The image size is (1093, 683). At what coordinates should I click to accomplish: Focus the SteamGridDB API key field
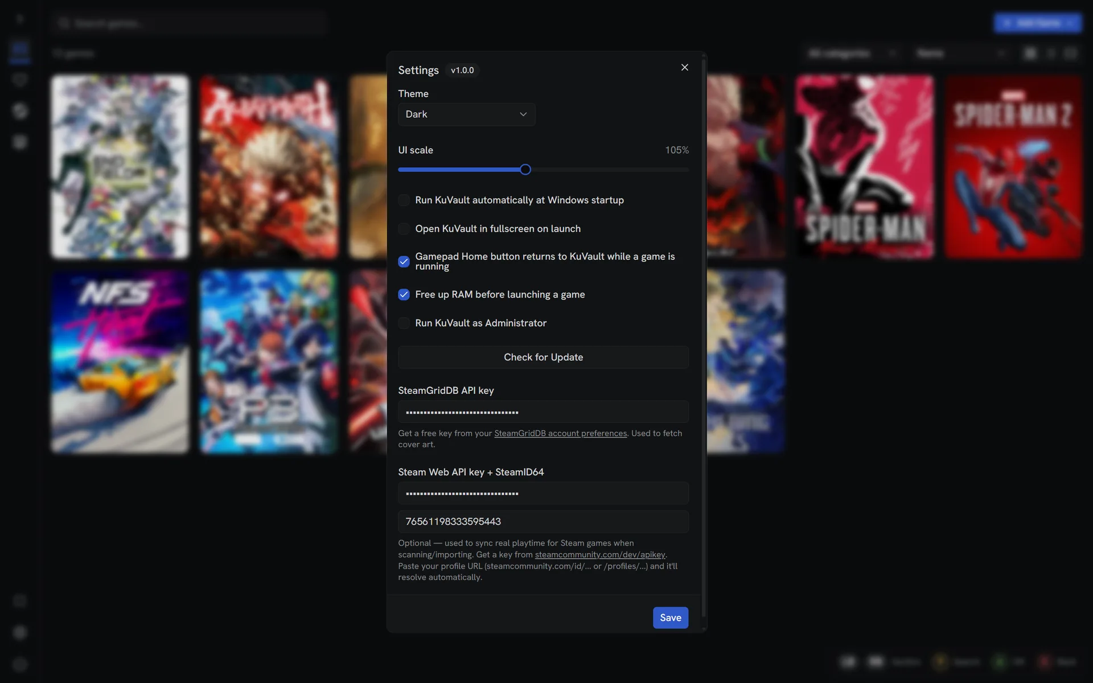[543, 412]
